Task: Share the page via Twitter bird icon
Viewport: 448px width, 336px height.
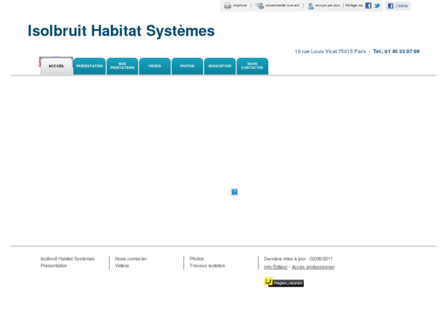Action: coord(377,6)
